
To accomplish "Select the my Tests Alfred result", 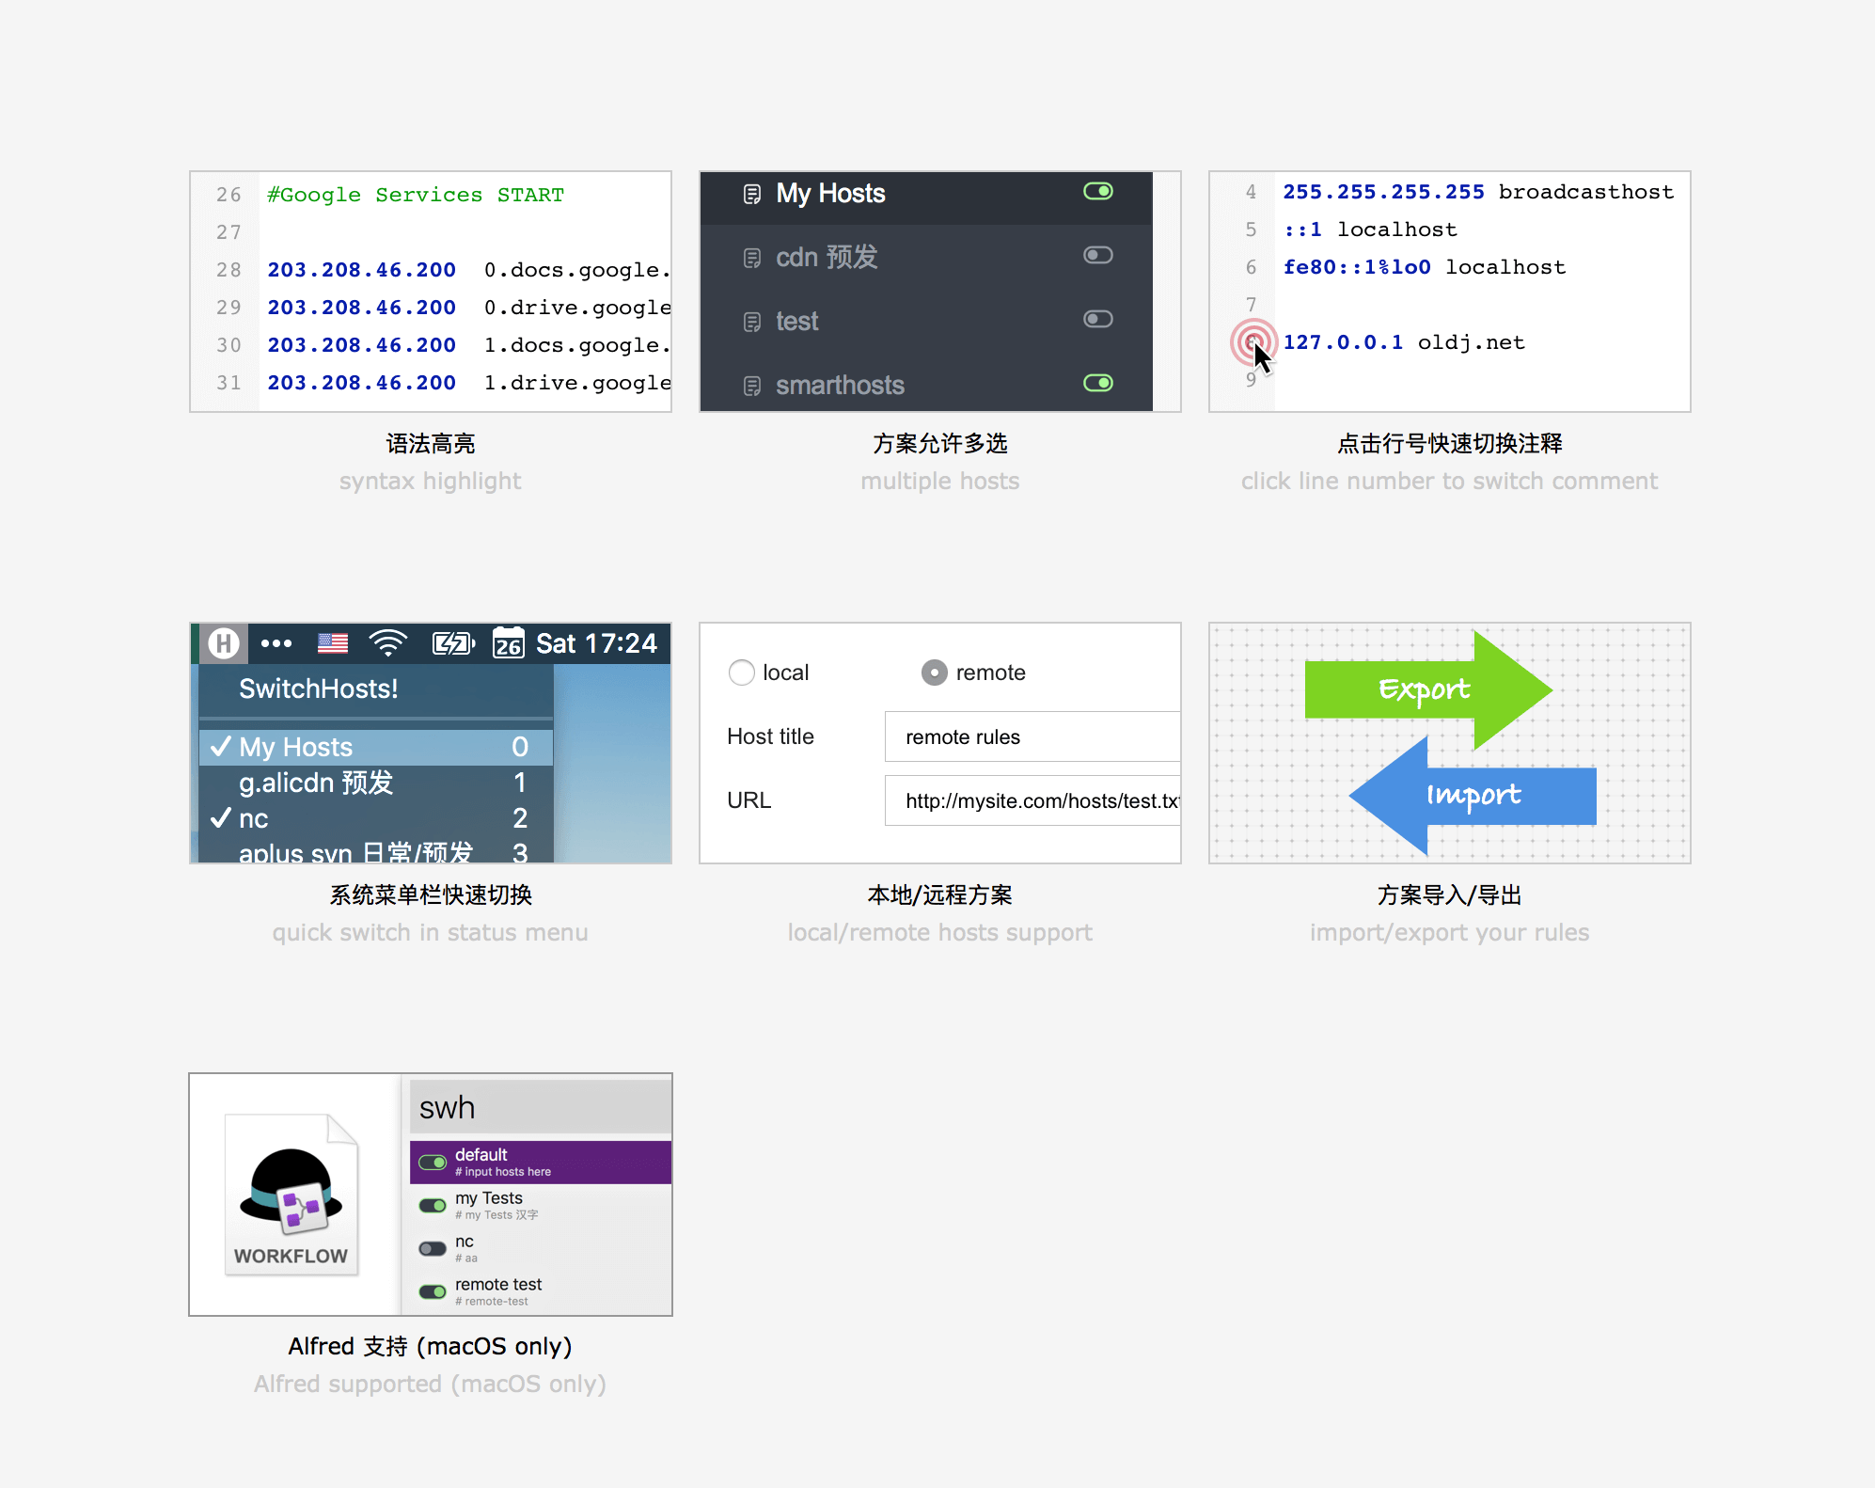I will tap(541, 1206).
